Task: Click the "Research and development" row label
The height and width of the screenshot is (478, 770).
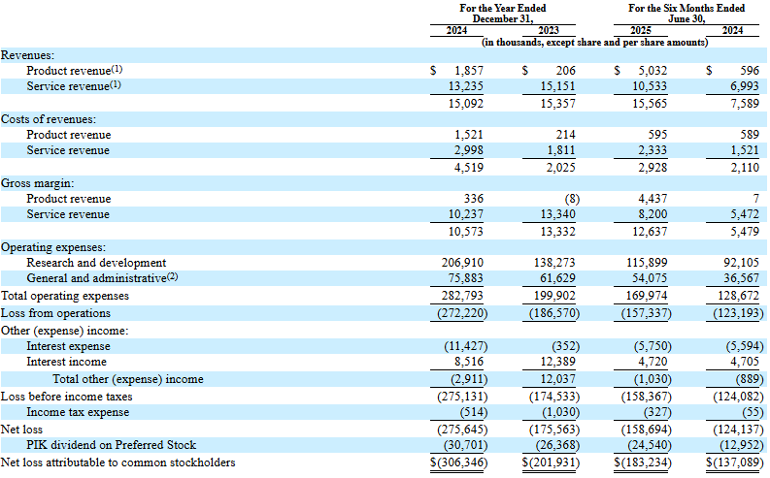Action: point(96,263)
